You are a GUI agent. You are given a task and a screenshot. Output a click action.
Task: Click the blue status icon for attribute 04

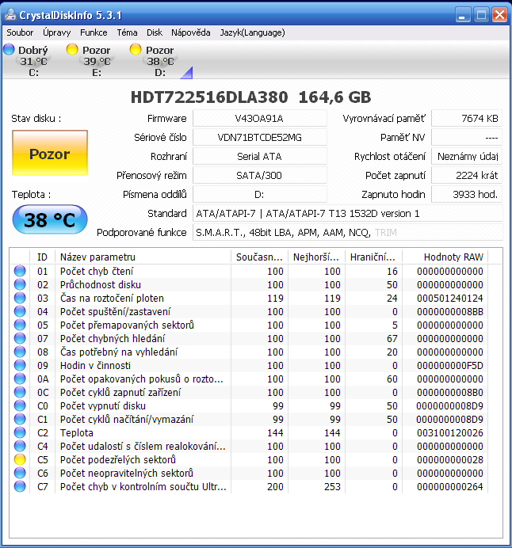pos(20,312)
